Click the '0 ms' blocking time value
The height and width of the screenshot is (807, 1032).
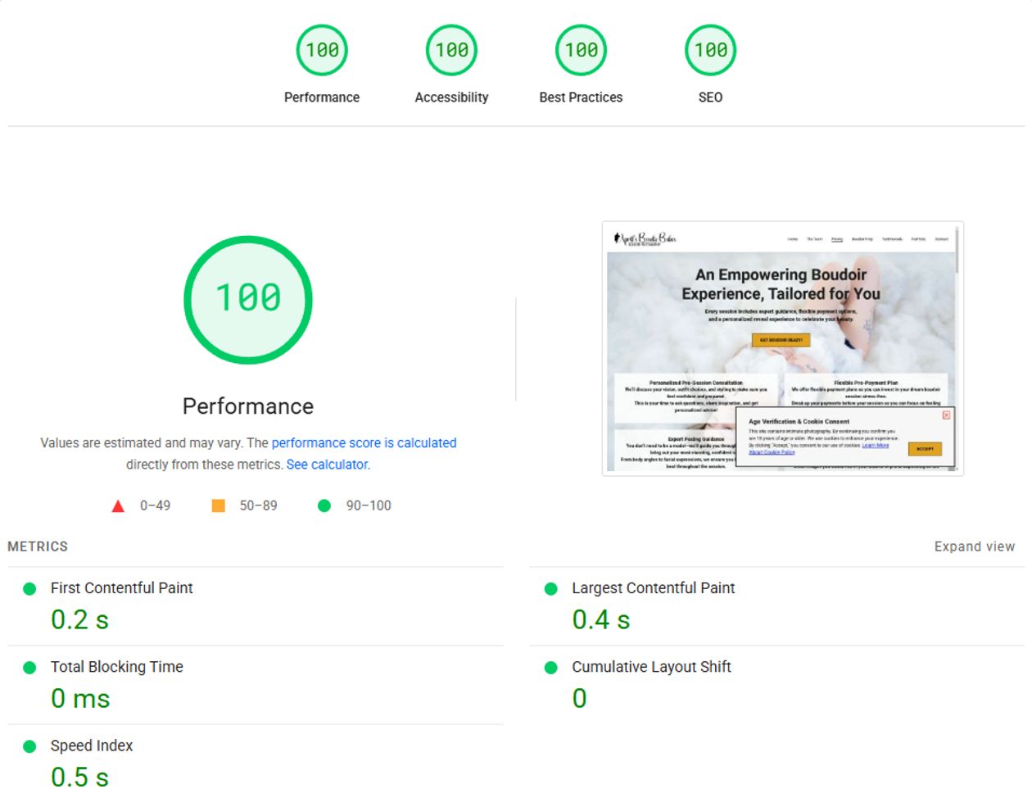(x=80, y=699)
